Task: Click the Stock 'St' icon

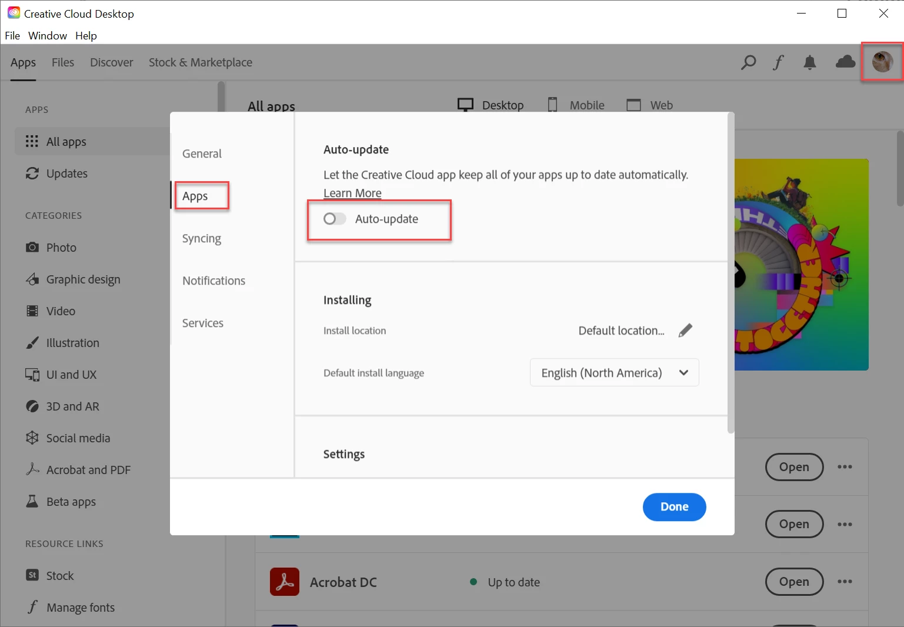Action: tap(32, 575)
